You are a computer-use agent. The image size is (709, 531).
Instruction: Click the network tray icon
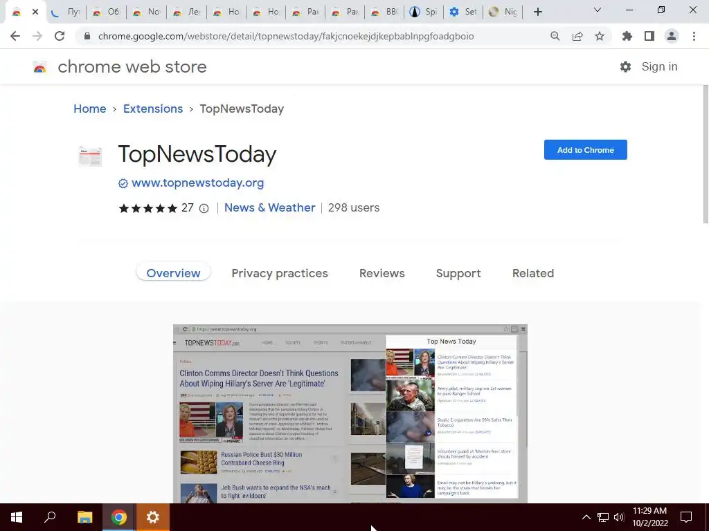coord(603,517)
